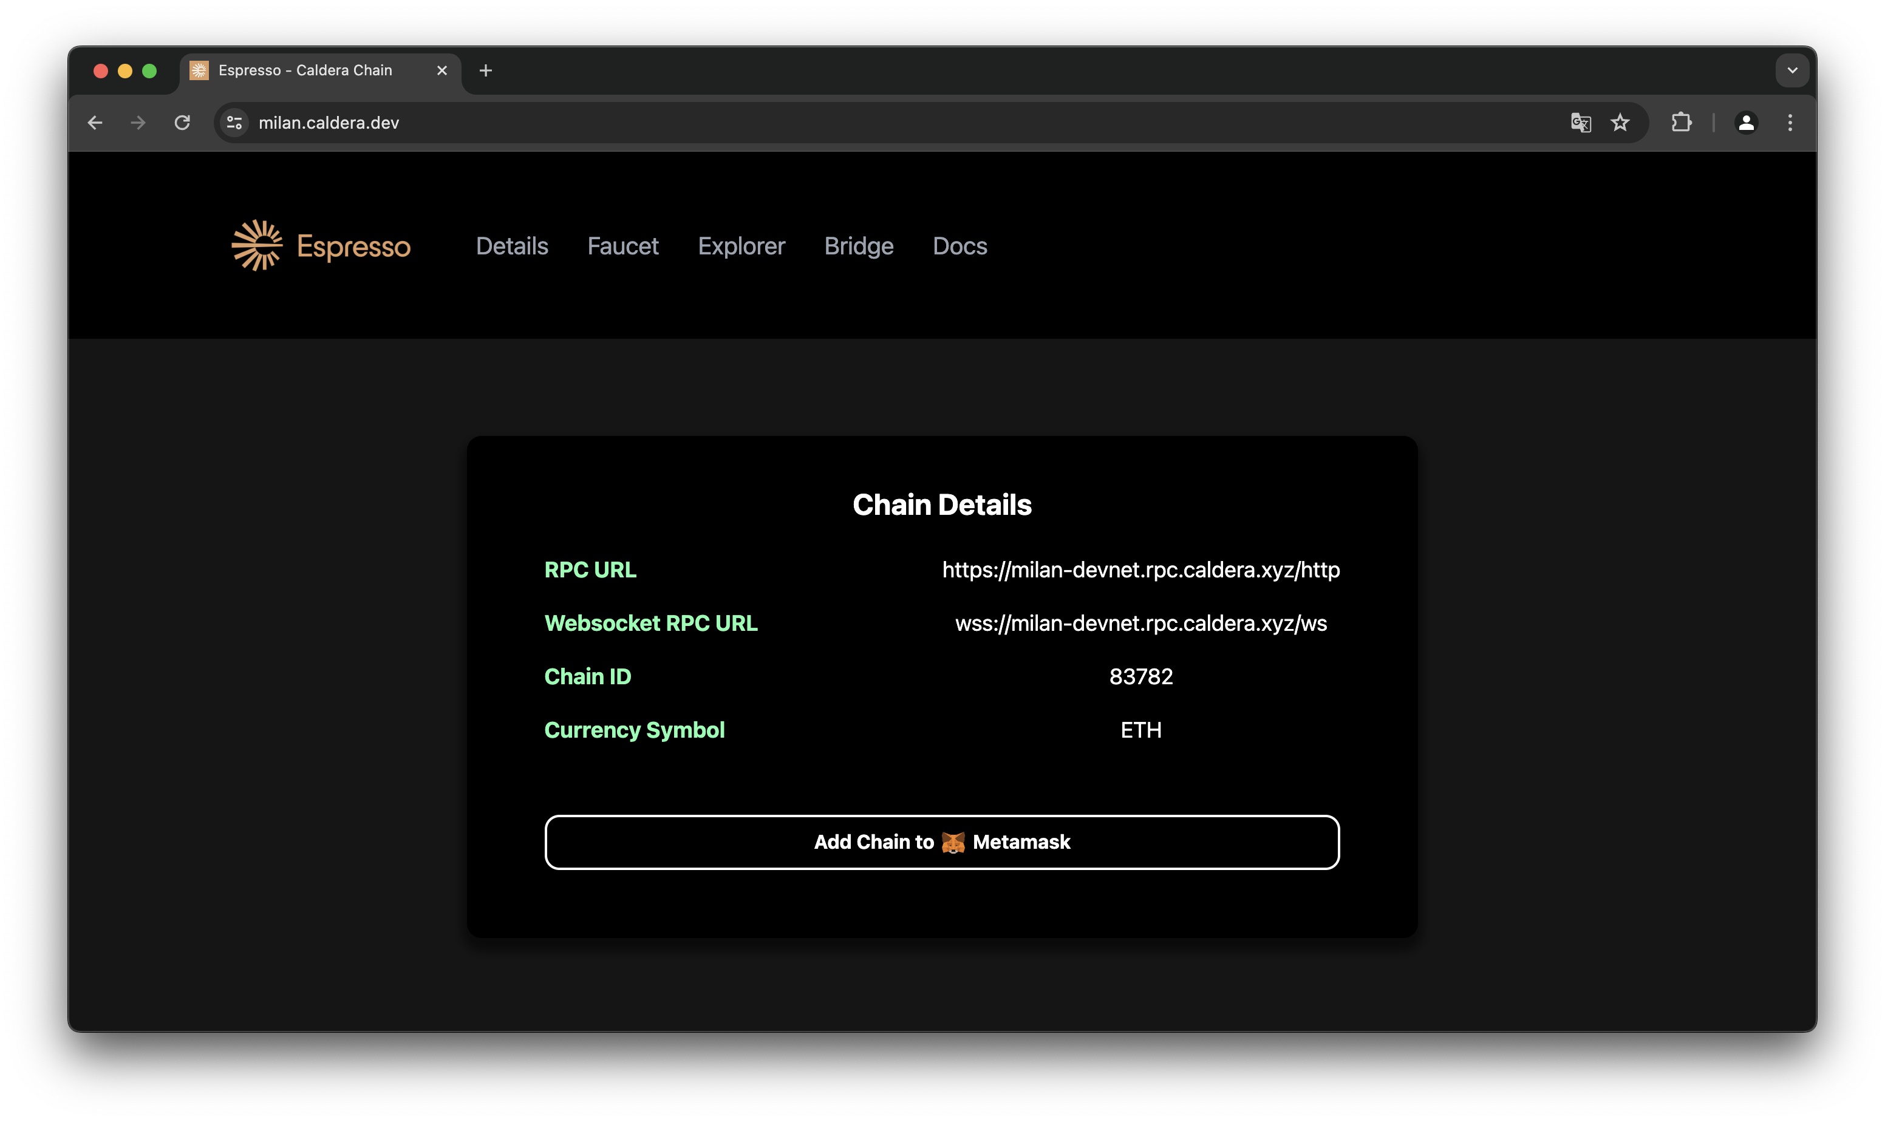Click the Metamask fox icon
The height and width of the screenshot is (1122, 1885).
(x=953, y=842)
